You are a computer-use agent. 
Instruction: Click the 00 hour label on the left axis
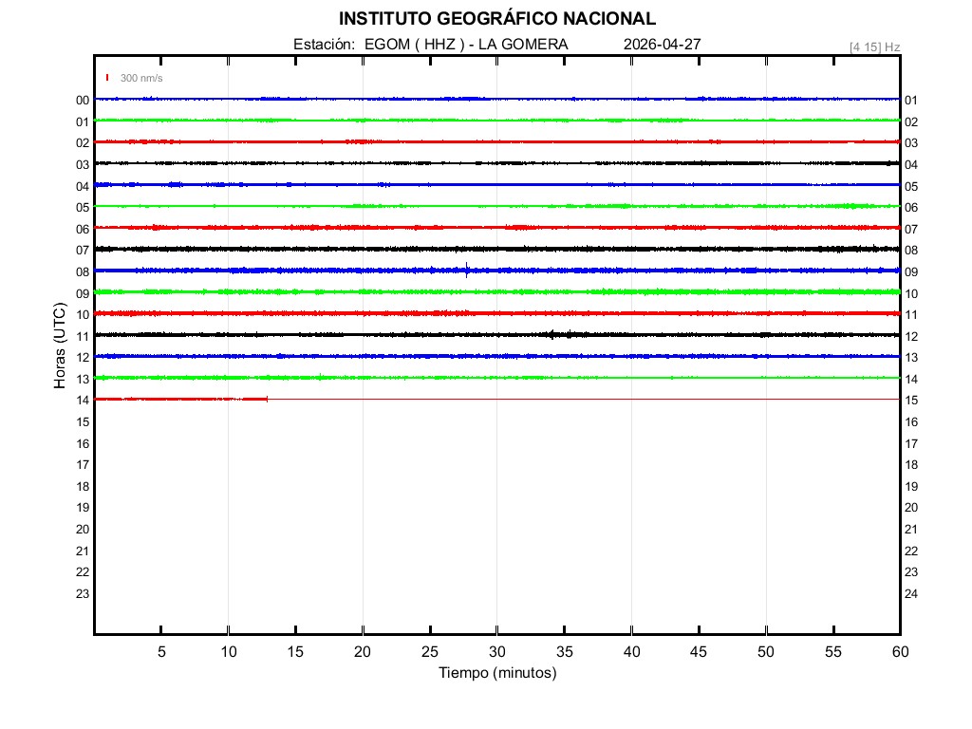(83, 101)
